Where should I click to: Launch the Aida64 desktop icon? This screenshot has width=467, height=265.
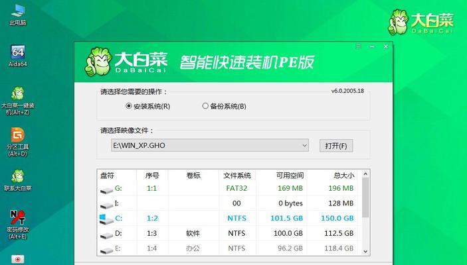coord(18,56)
